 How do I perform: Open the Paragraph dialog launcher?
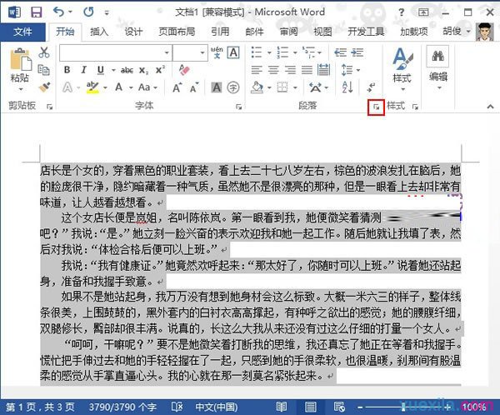[377, 107]
